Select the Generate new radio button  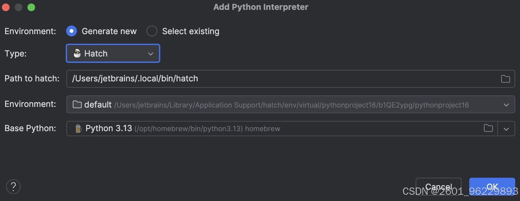pos(71,31)
